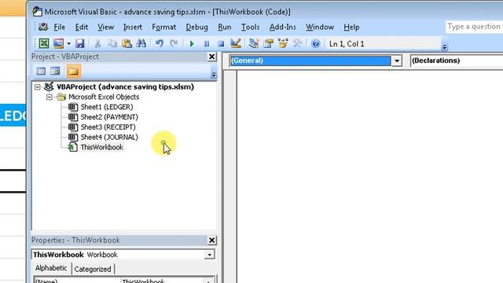Open Object Browser toolbar icon

[x=283, y=43]
